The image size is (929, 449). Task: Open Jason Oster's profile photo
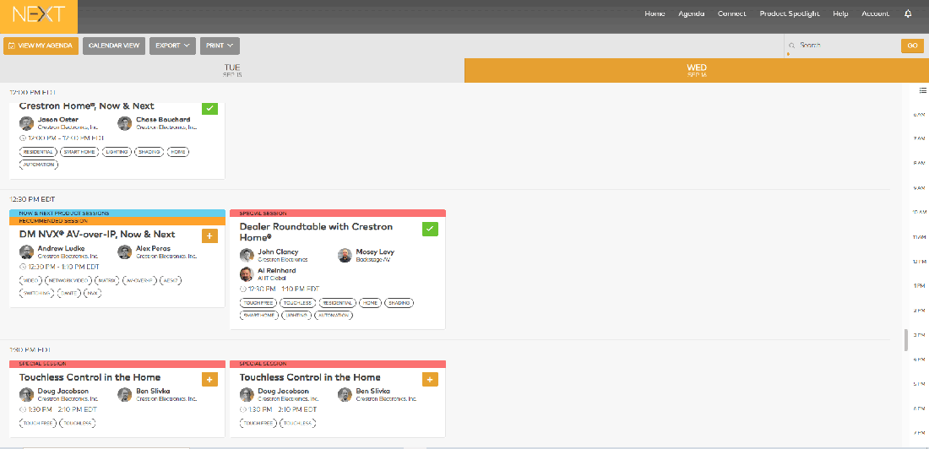tap(26, 123)
